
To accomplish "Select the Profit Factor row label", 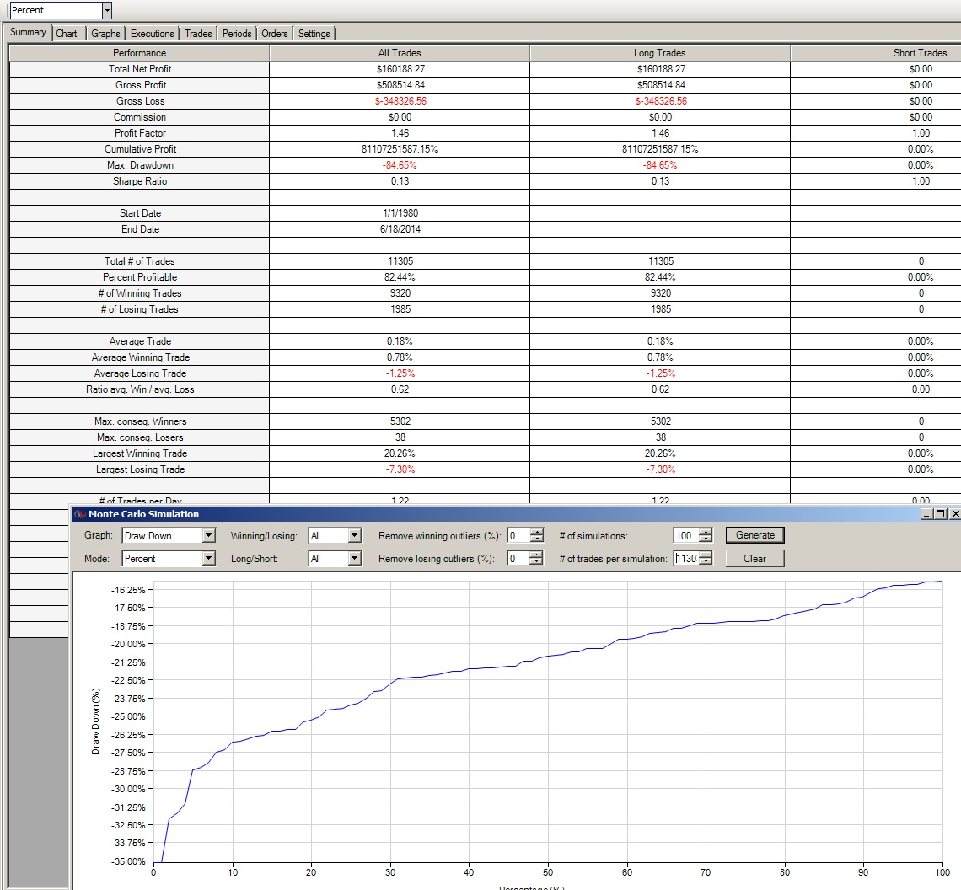I will point(140,132).
